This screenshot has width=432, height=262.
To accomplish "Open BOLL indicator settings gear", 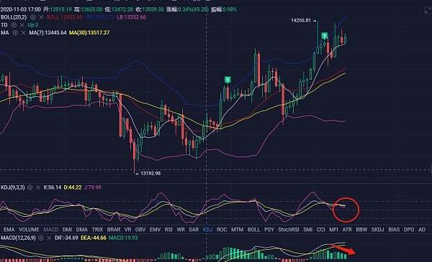I will tap(33, 17).
